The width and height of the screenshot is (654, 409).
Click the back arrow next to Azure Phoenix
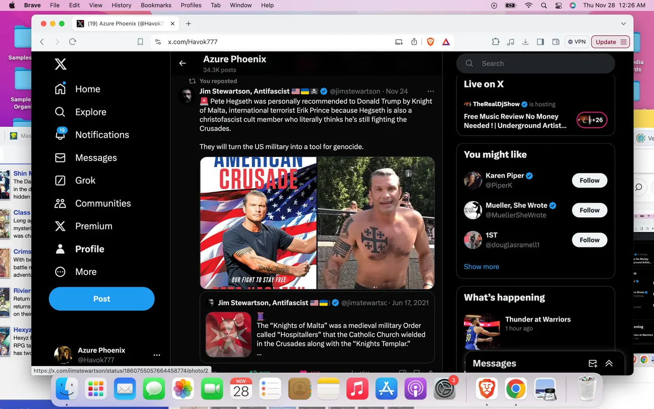click(182, 63)
